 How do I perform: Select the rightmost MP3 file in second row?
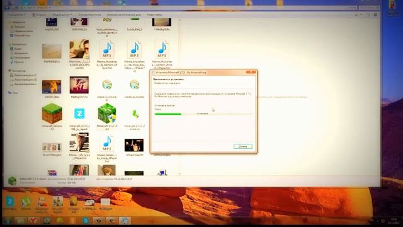coord(162,50)
